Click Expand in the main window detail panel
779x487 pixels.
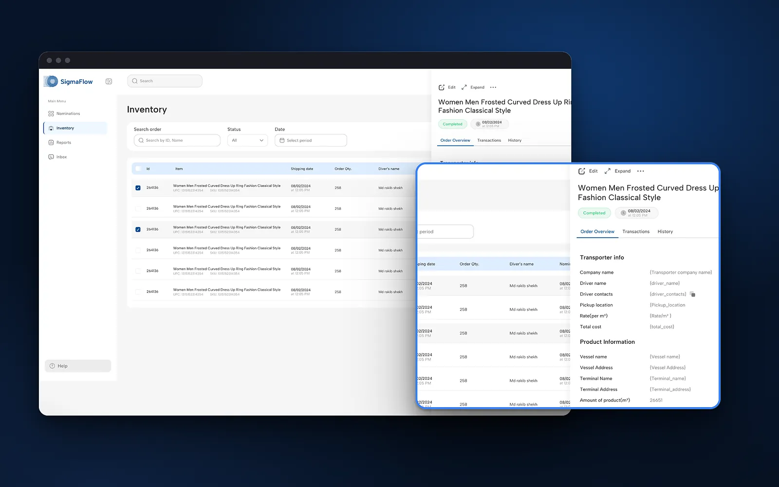[473, 87]
